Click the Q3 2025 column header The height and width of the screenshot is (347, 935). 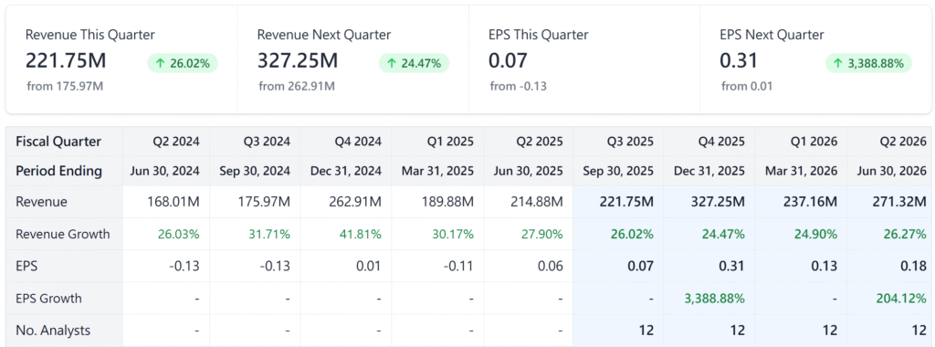click(628, 142)
